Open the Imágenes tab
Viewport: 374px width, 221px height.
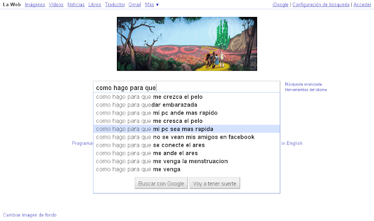coord(35,5)
